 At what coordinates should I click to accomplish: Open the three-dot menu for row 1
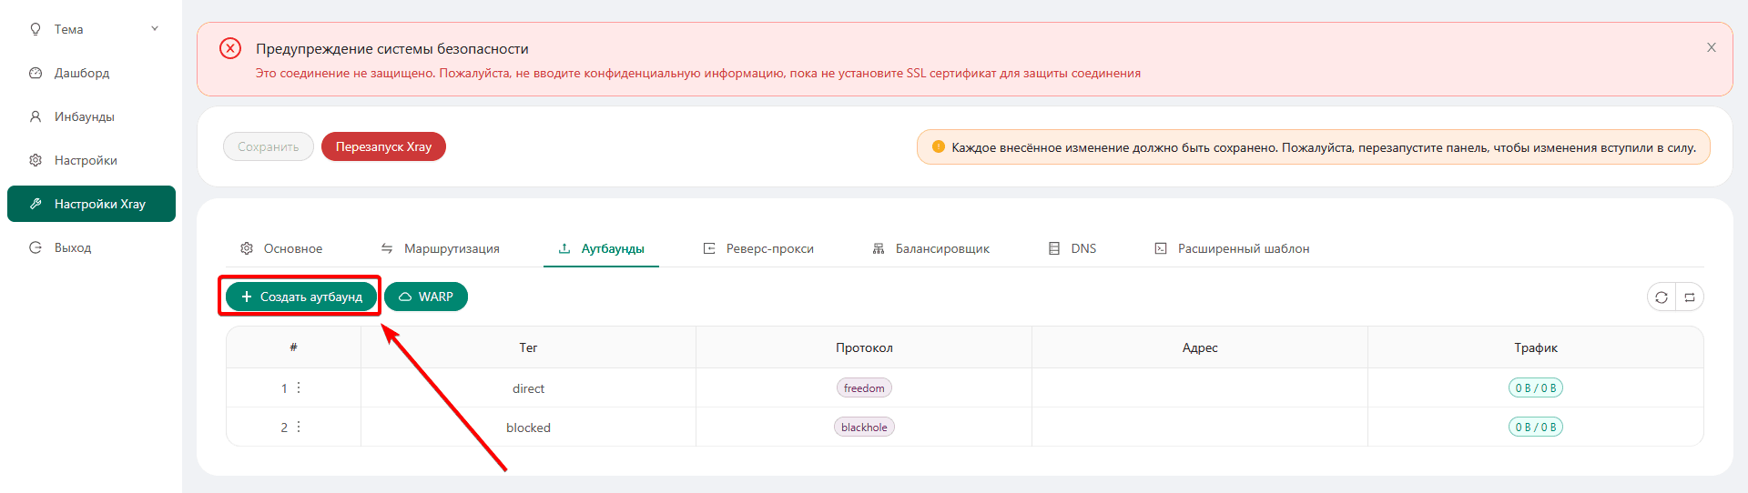click(x=299, y=387)
